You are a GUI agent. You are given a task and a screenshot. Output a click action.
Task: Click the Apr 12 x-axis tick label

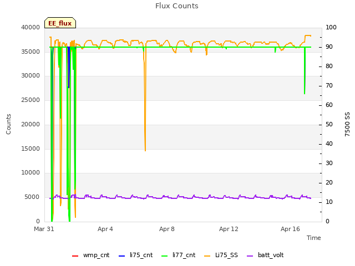pos(229,229)
